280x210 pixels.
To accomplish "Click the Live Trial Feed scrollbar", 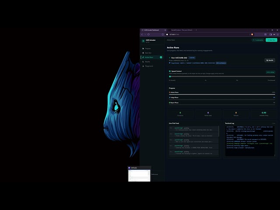I will coord(219,131).
